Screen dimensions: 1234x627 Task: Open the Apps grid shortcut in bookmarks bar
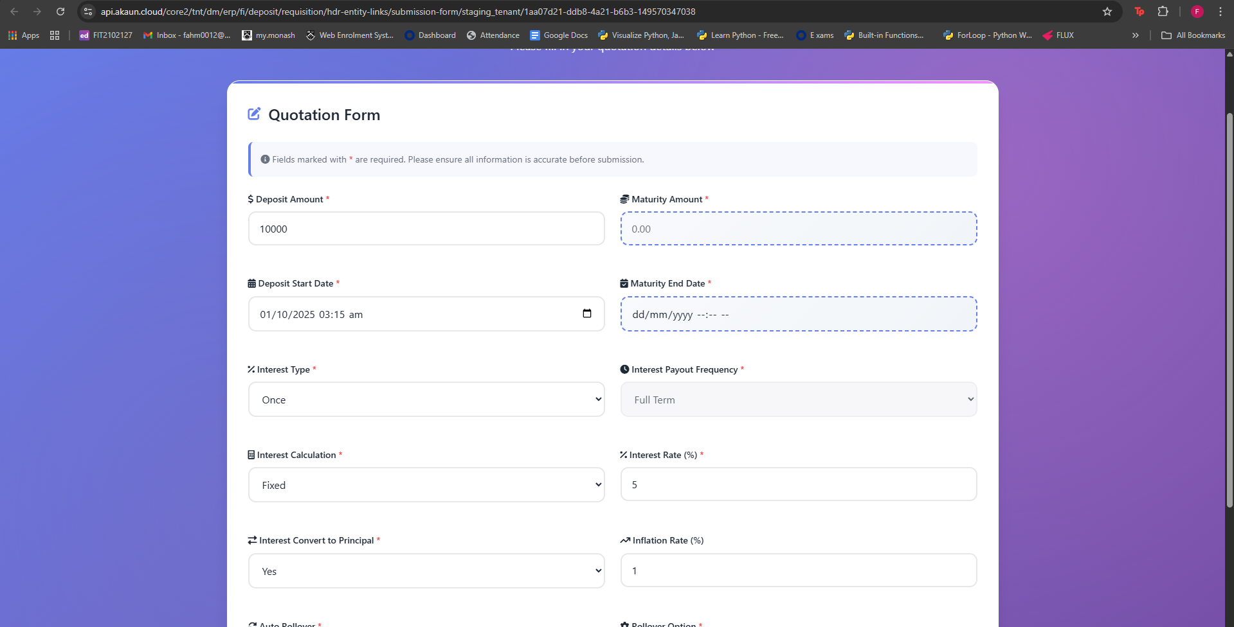click(24, 35)
